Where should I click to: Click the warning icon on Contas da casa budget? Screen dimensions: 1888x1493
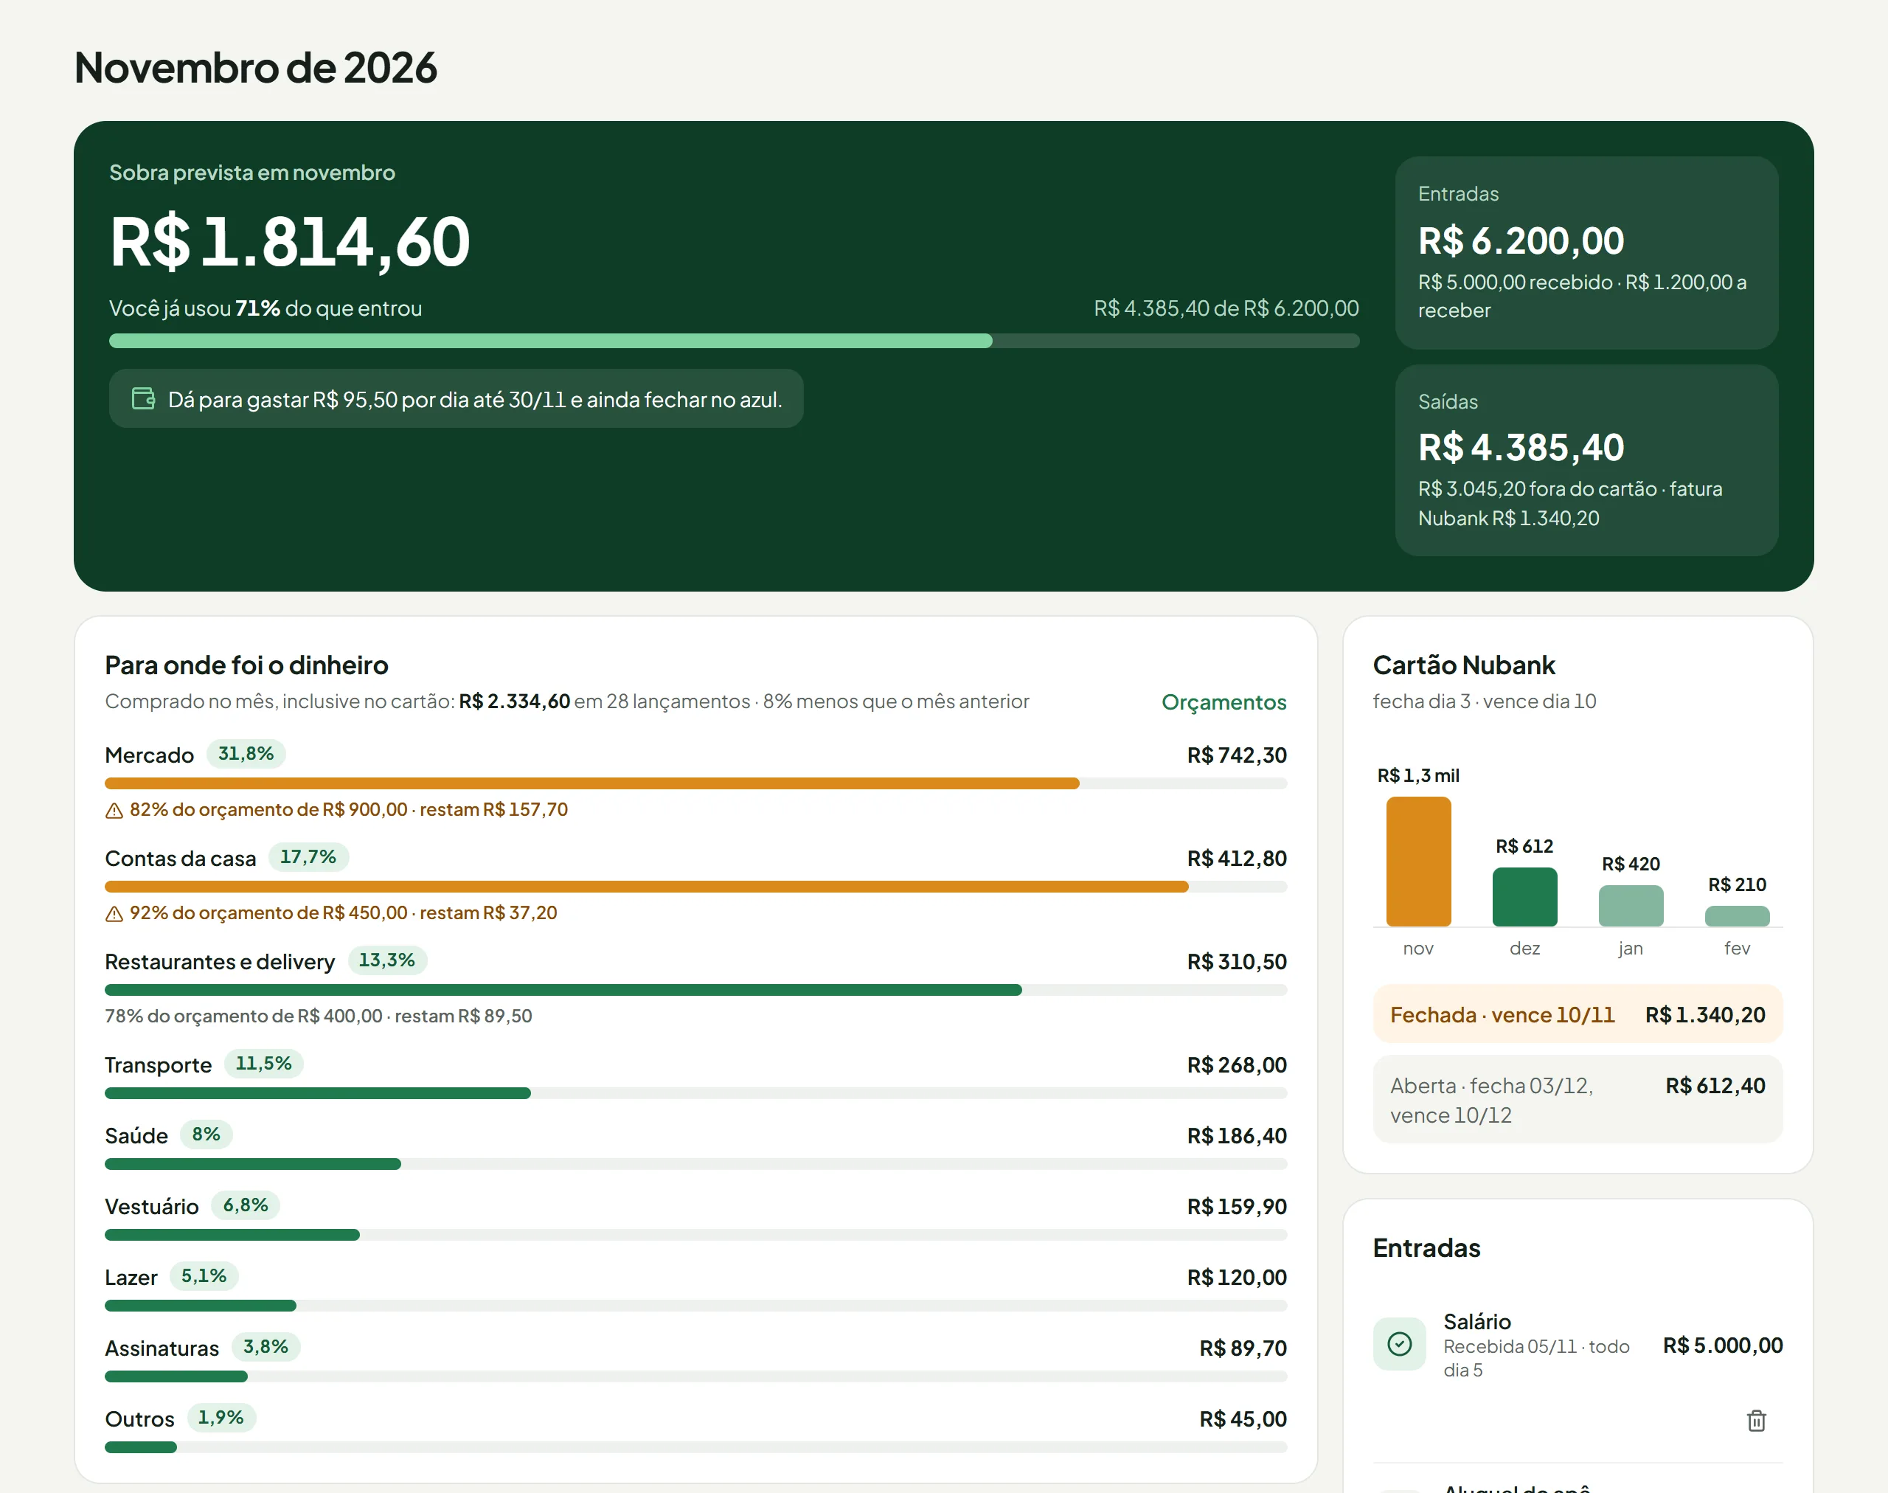(114, 913)
